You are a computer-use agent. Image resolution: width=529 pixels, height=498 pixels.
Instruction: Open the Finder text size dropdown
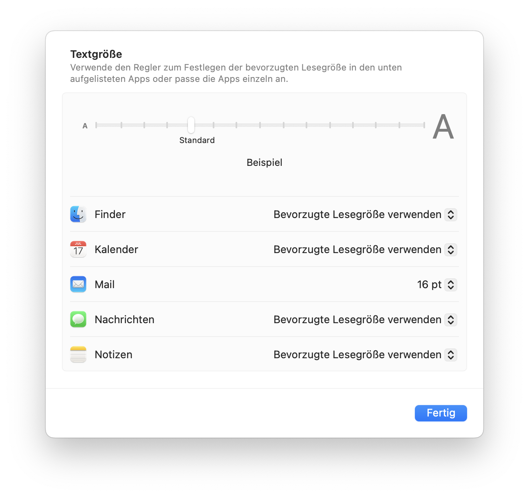click(450, 215)
